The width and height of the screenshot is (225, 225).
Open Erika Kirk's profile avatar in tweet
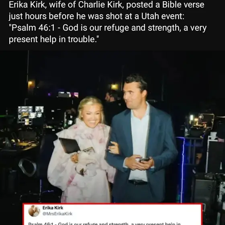click(x=34, y=211)
